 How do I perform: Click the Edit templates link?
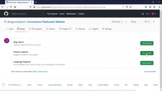pos(150,72)
